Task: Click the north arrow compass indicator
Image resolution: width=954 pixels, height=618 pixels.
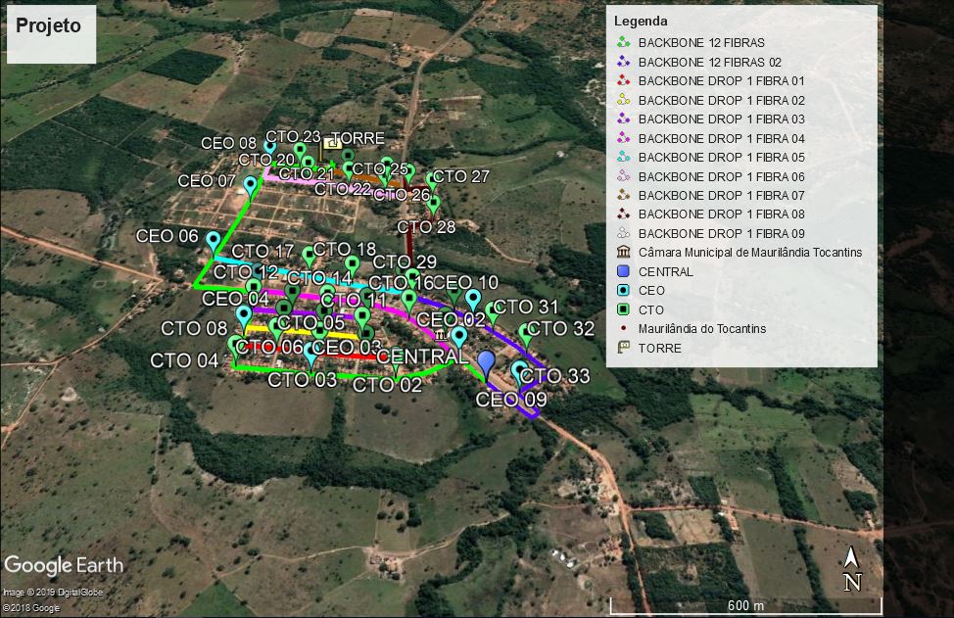Action: point(852,568)
